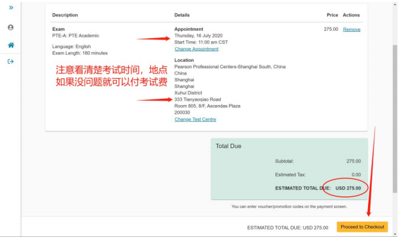Click 'USD 275.00' in Total Due panel
Image resolution: width=400 pixels, height=240 pixels.
click(x=348, y=188)
